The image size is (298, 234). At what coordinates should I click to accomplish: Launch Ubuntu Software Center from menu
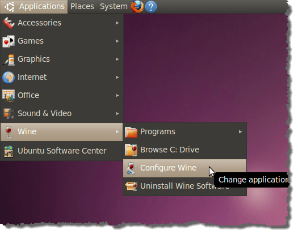(x=61, y=151)
